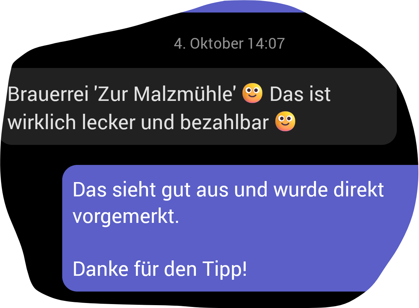Click the black gap between both message bubbles
Image resolution: width=419 pixels, height=308 pixels.
coord(208,155)
